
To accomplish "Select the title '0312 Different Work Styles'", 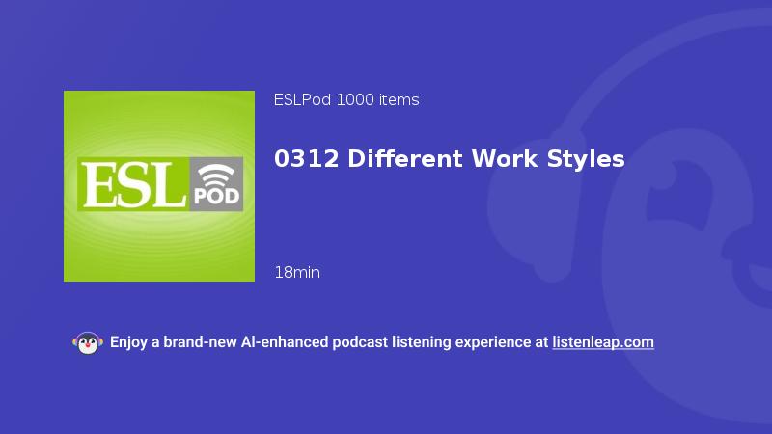I will point(449,159).
